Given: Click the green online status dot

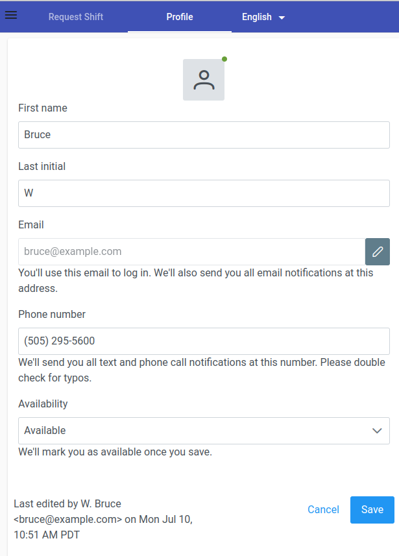Looking at the screenshot, I should coord(224,59).
